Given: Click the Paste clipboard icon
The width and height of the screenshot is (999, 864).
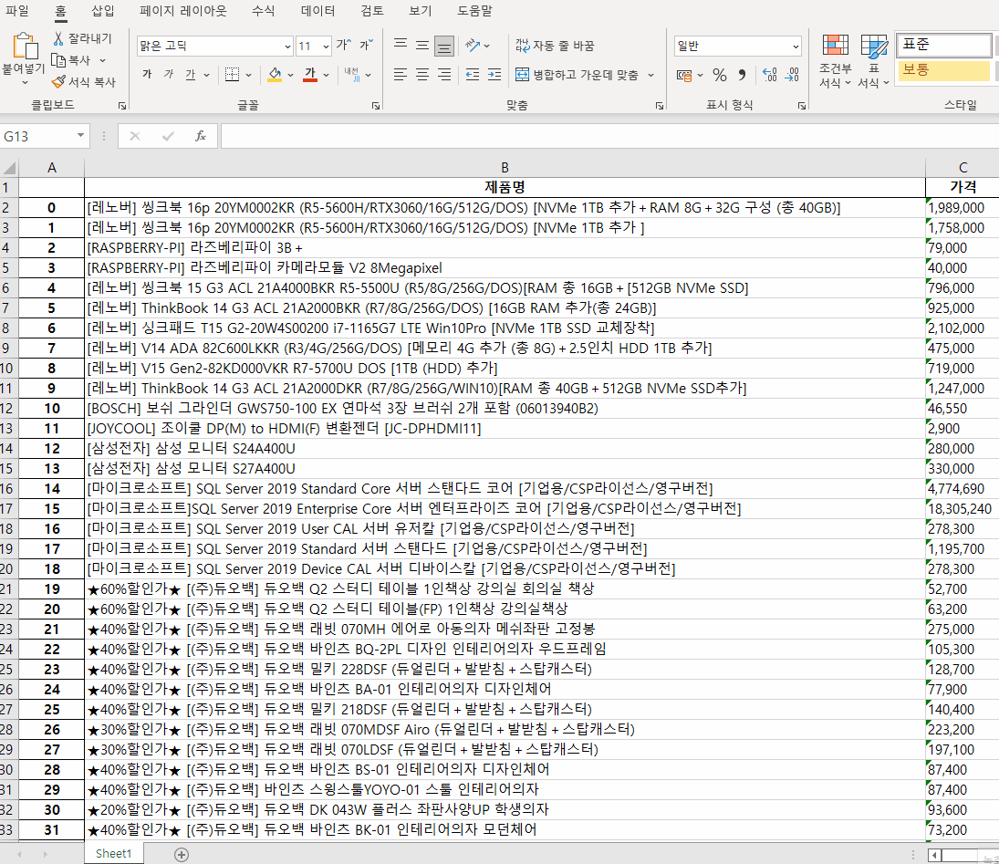Looking at the screenshot, I should (25, 47).
